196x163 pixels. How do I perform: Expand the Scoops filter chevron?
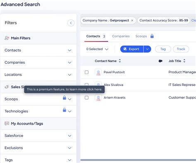pos(70,99)
